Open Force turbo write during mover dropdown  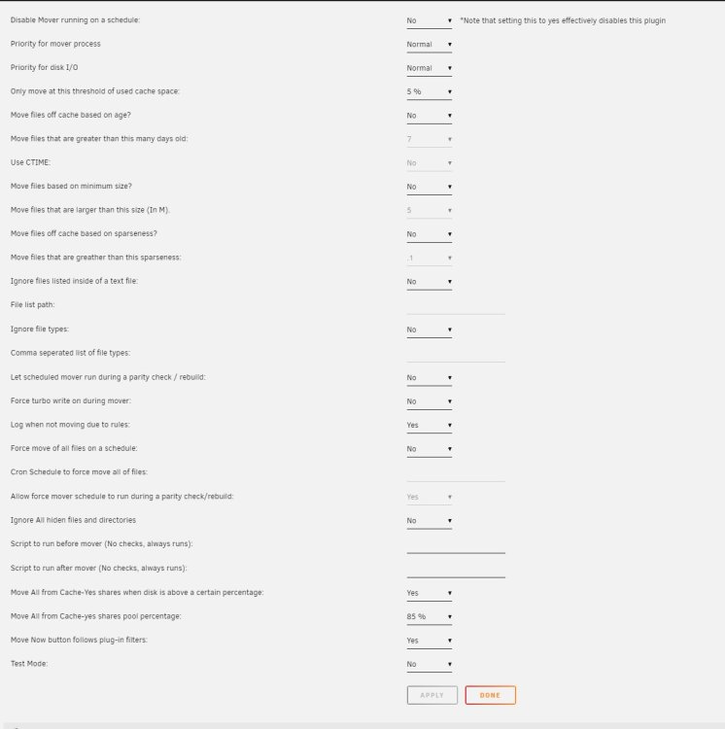pos(429,401)
